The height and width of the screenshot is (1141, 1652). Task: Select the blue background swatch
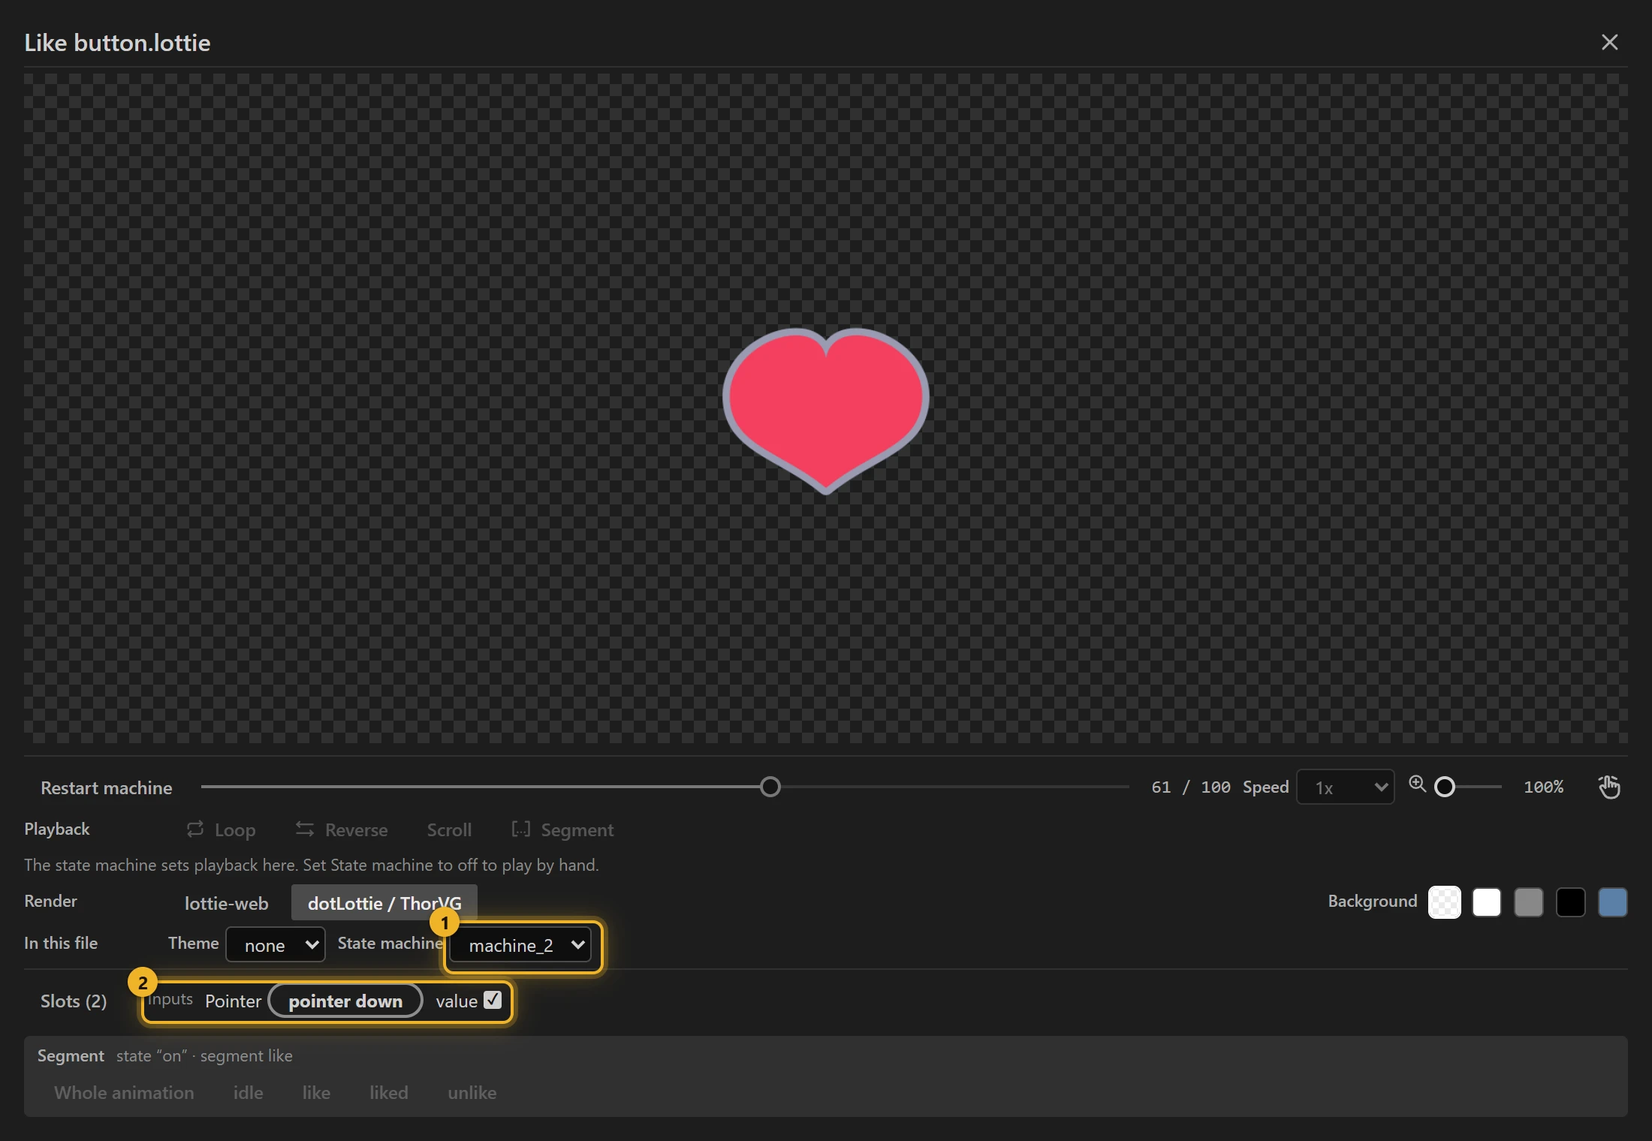click(1612, 902)
